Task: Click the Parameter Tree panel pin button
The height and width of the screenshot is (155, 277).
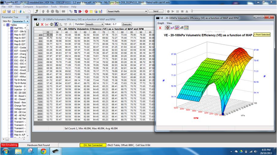Action: pos(27,17)
